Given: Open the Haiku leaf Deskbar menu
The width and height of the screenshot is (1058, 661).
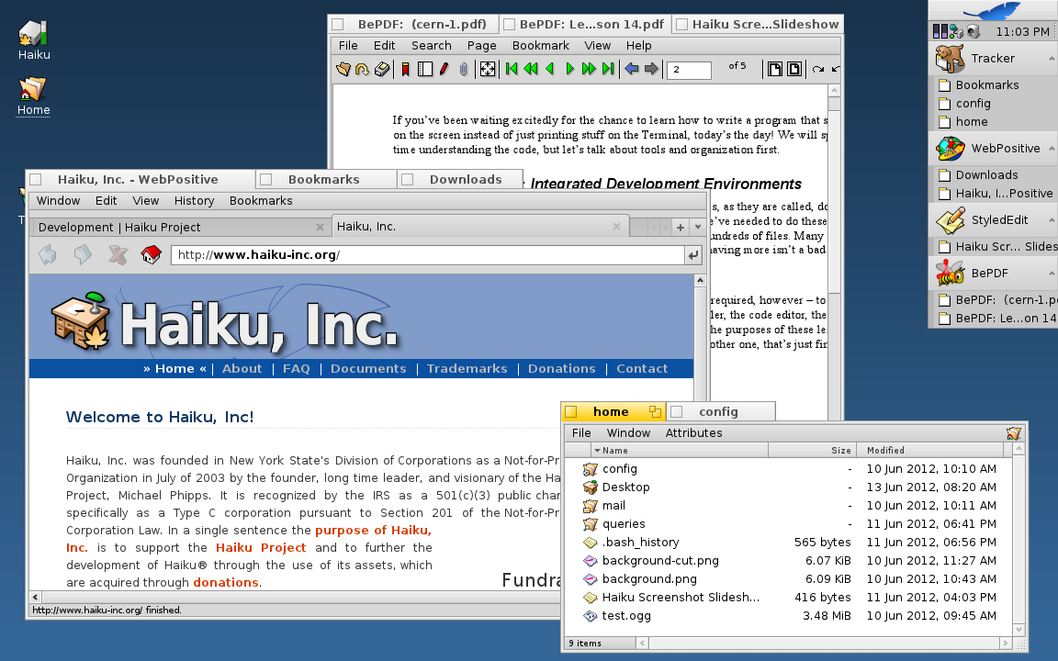Looking at the screenshot, I should point(992,11).
